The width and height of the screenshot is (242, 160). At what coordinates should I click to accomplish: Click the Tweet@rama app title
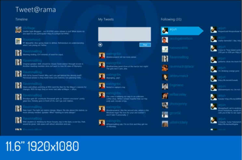[x=36, y=9]
